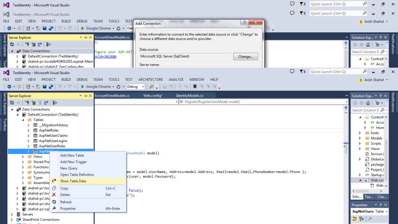This screenshot has height=224, width=398.
Task: Toggle a bookmark with the bottom toolbar bookmark icon
Action: tap(195, 87)
